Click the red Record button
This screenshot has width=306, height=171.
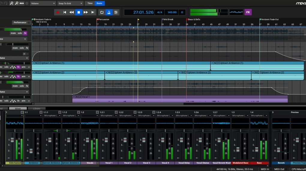pyautogui.click(x=58, y=12)
